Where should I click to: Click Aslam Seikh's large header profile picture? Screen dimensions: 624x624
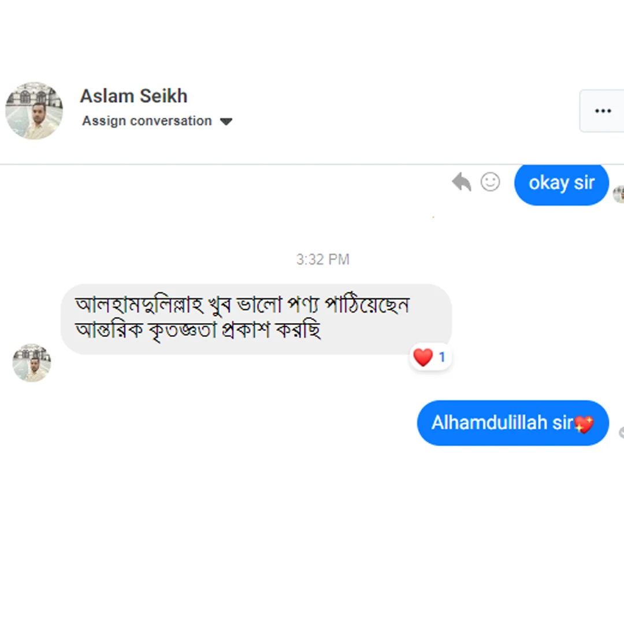click(x=34, y=110)
